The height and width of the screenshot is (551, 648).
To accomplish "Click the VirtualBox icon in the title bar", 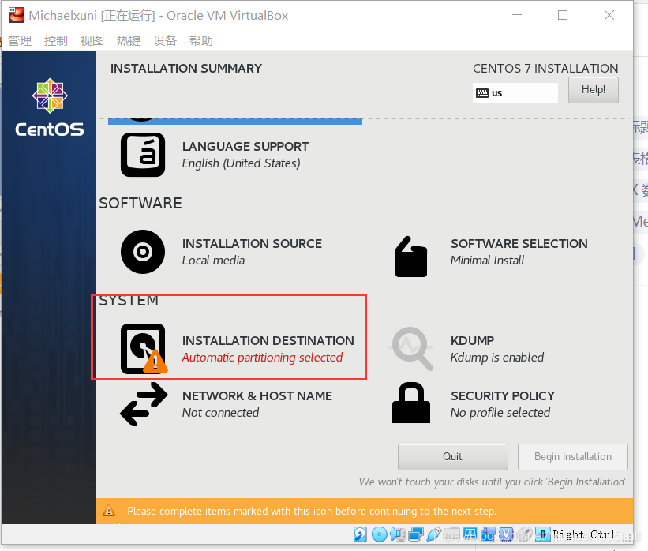I will point(16,14).
